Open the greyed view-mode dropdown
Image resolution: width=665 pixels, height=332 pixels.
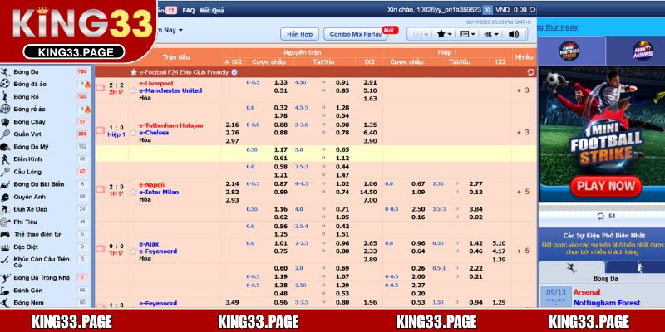(x=421, y=34)
